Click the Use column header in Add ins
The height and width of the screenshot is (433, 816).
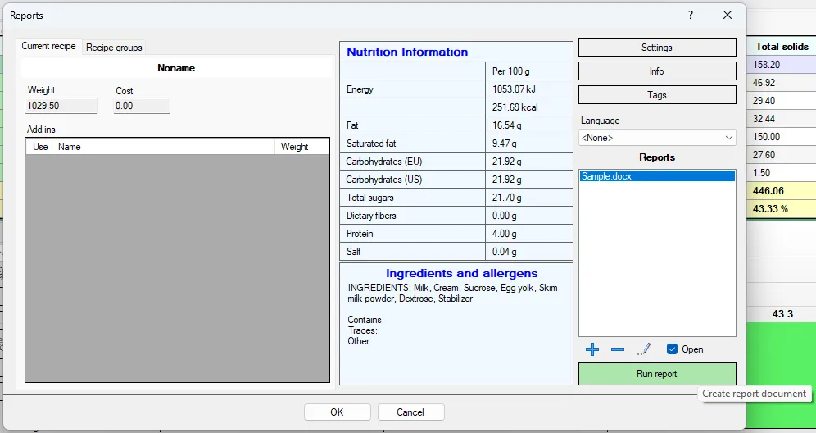pyautogui.click(x=39, y=147)
